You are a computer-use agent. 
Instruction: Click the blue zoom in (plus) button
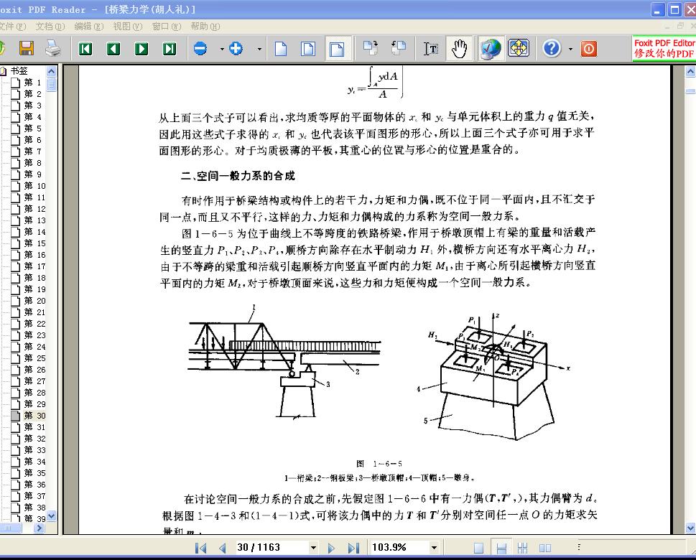pyautogui.click(x=236, y=49)
